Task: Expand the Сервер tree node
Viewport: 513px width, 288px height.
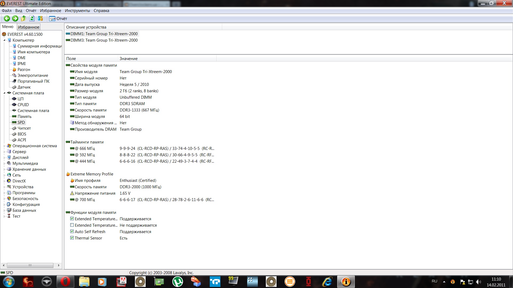Action: (x=4, y=152)
